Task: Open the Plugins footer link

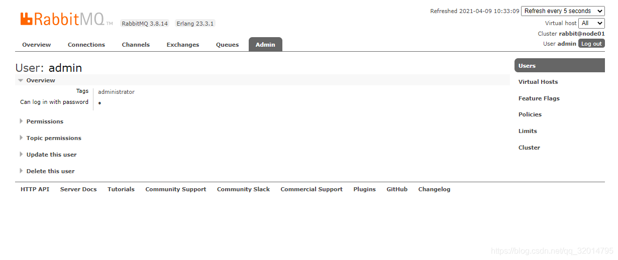Action: [x=364, y=189]
